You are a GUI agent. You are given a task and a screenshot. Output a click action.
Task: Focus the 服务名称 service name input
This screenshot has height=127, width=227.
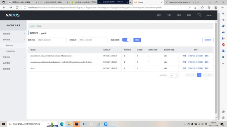(52, 40)
